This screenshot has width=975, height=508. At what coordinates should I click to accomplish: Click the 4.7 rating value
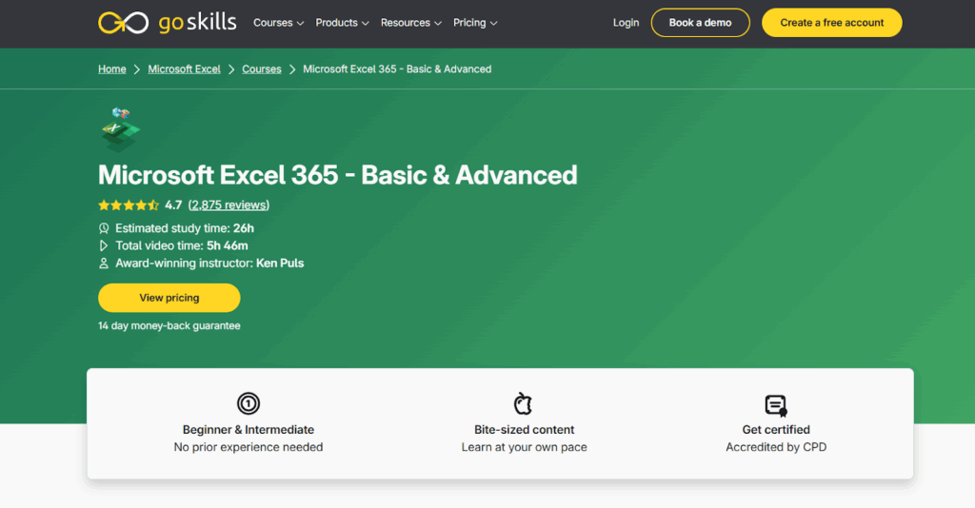173,205
